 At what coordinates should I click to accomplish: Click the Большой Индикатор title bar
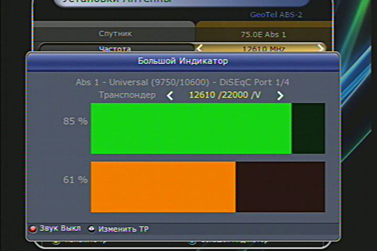point(182,61)
